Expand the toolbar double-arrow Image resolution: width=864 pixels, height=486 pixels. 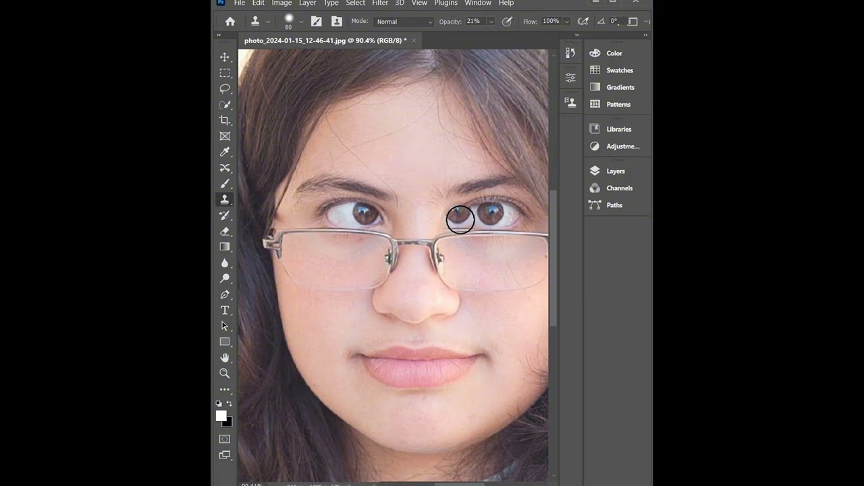point(219,35)
